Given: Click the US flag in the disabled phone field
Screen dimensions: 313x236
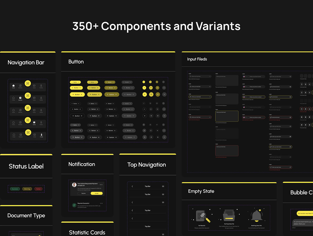Looking at the screenshot, I should click(244, 107).
